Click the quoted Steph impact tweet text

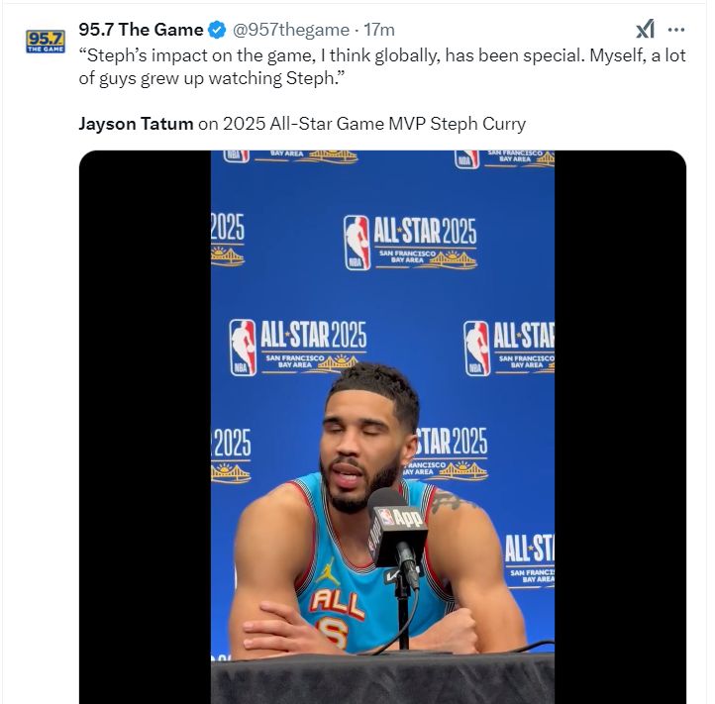pyautogui.click(x=381, y=67)
